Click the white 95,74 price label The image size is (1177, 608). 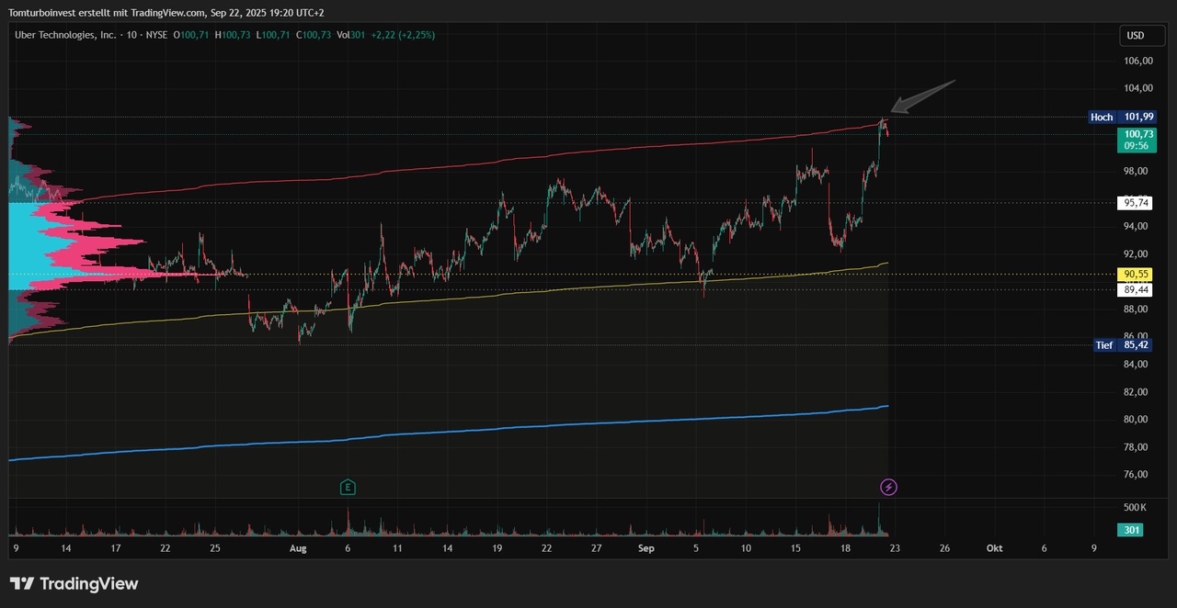click(x=1136, y=202)
